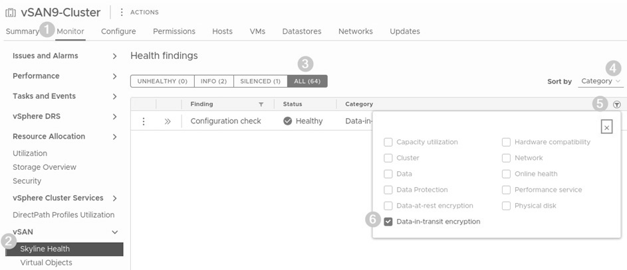Viewport: 627px width, 270px height.
Task: Click the Healthy status check icon
Action: [287, 121]
